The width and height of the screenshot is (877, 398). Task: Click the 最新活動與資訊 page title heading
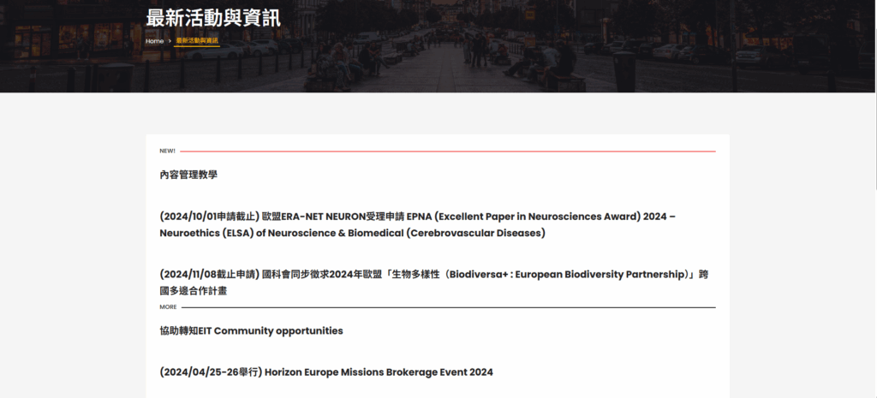pos(213,17)
